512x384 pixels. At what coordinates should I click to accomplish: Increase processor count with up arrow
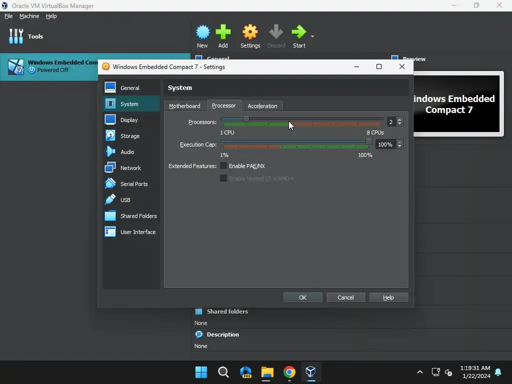(x=399, y=119)
